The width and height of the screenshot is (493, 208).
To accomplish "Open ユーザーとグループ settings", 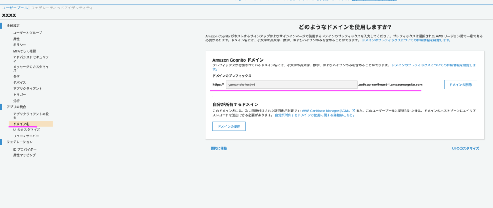I will pyautogui.click(x=28, y=32).
